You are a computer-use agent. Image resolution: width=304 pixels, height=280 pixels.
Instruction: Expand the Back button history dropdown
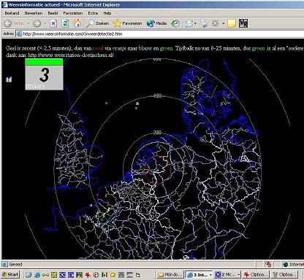coord(28,23)
